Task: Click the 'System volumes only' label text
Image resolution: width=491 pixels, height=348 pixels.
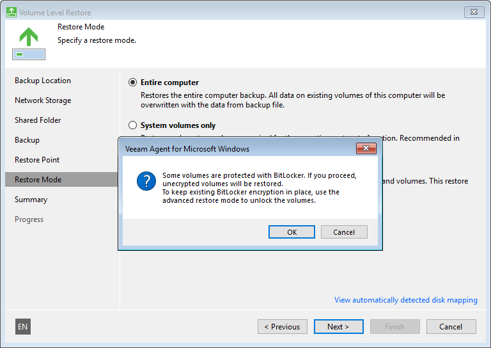Action: click(178, 125)
